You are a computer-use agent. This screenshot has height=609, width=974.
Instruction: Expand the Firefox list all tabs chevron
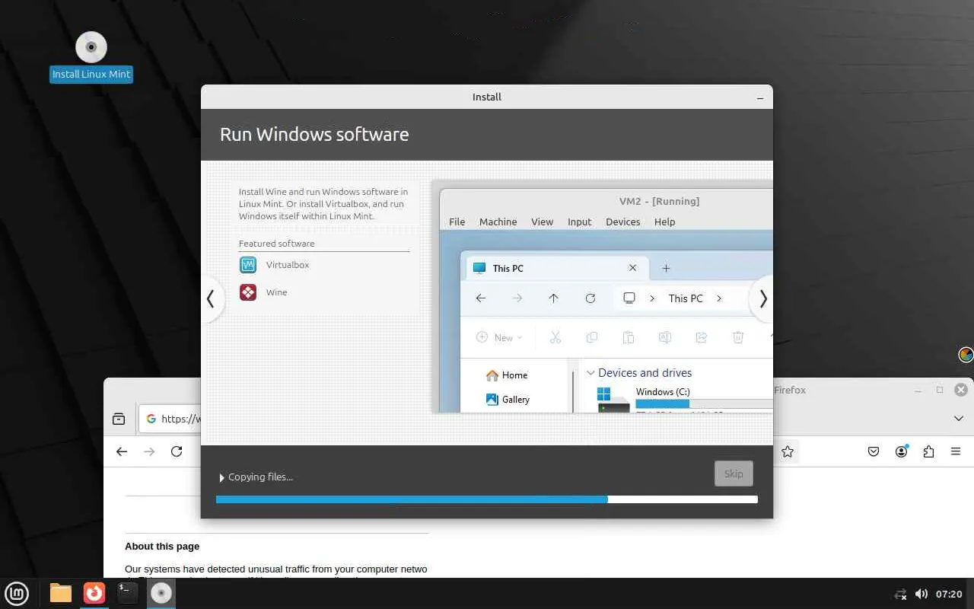click(958, 419)
